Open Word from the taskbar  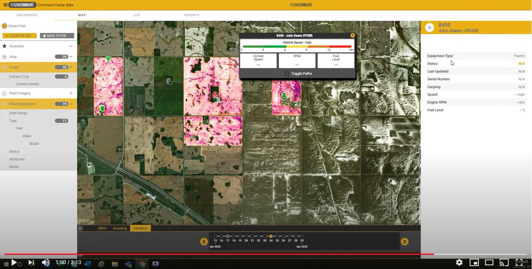coord(87,264)
